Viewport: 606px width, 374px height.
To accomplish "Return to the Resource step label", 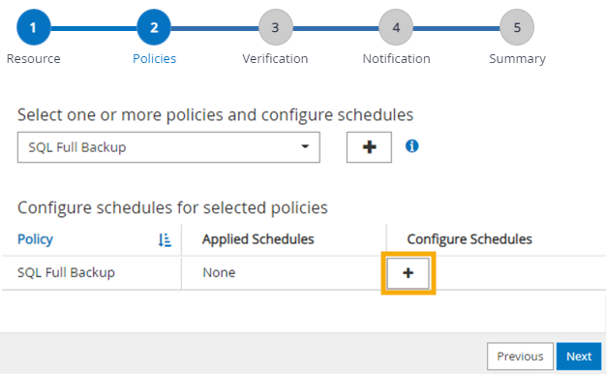I will point(34,59).
